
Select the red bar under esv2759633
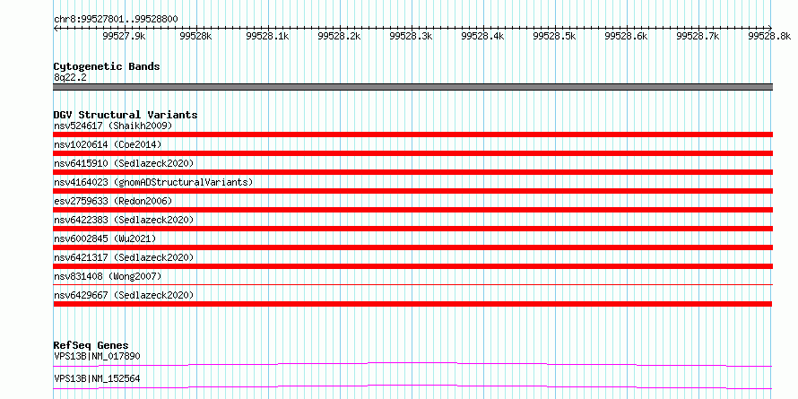412,210
